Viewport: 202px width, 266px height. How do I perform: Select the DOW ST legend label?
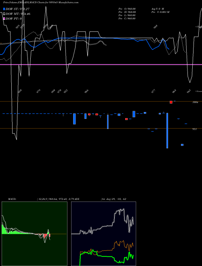tap(18, 9)
